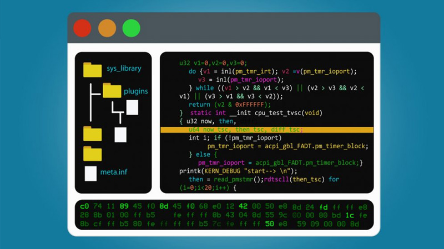The width and height of the screenshot is (444, 249).
Task: Place cursor on 'u32 v1=0,v2=0,v3=0;' line
Action: coord(213,63)
